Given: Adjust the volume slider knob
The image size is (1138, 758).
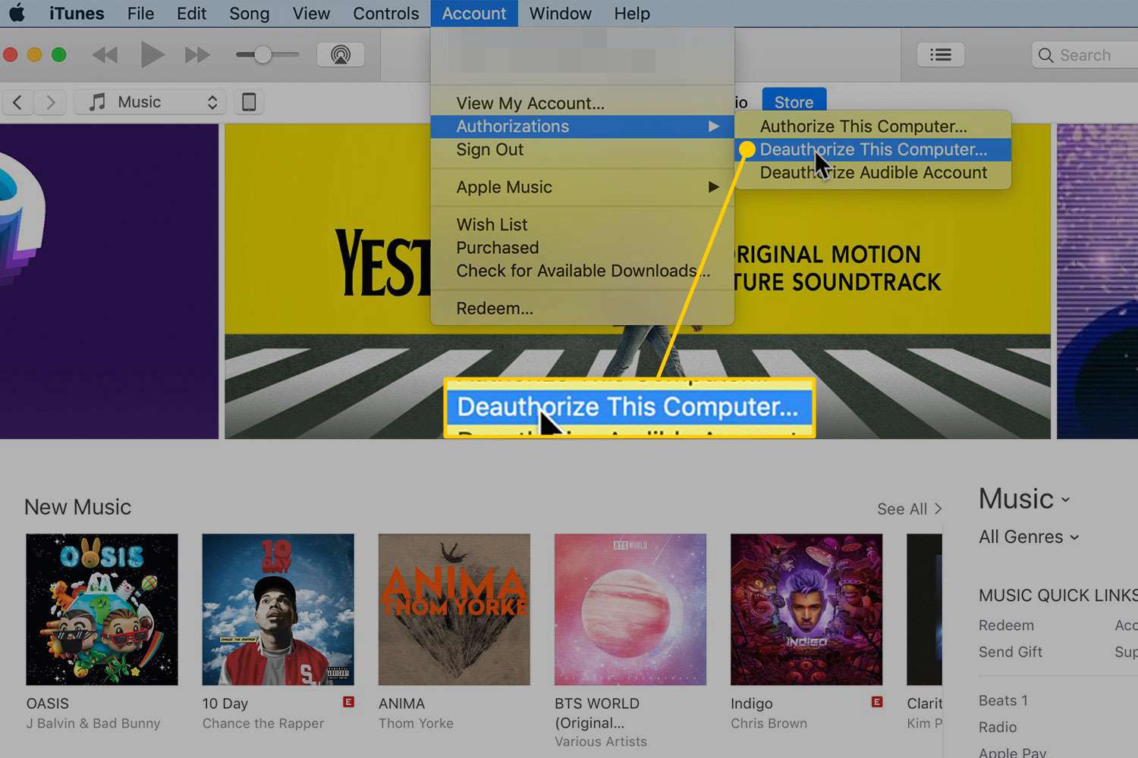Looking at the screenshot, I should tap(262, 55).
